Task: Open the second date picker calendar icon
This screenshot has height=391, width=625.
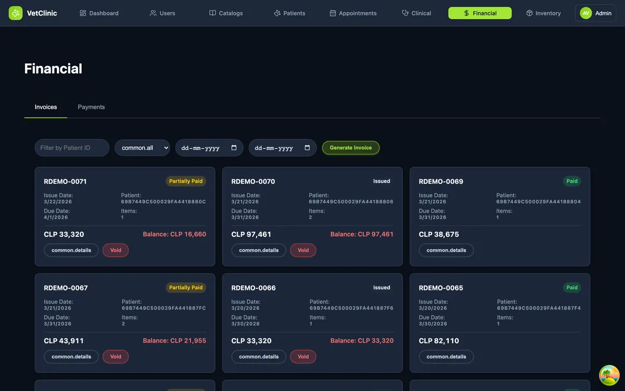Action: (x=307, y=148)
